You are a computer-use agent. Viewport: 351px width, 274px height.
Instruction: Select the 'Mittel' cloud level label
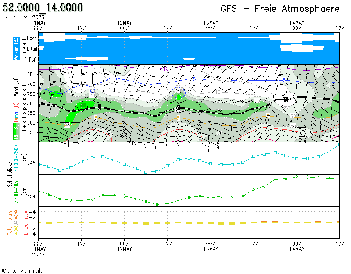[32, 49]
